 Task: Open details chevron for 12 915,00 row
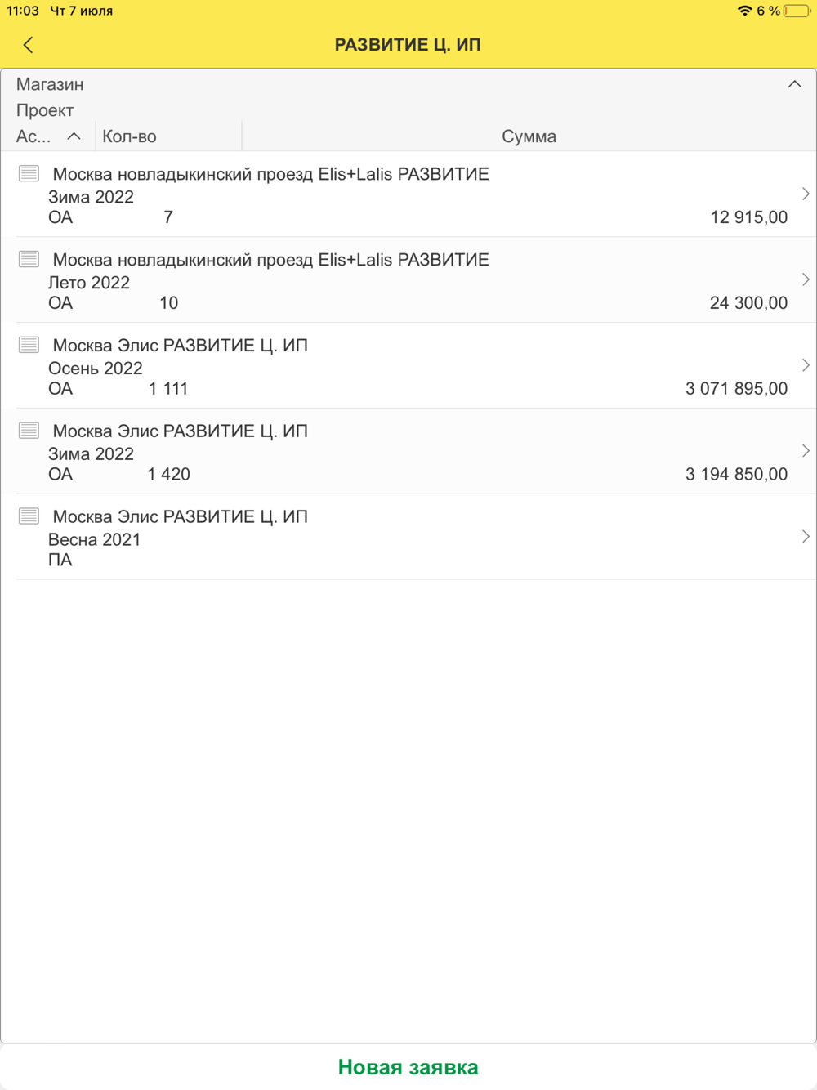click(805, 194)
